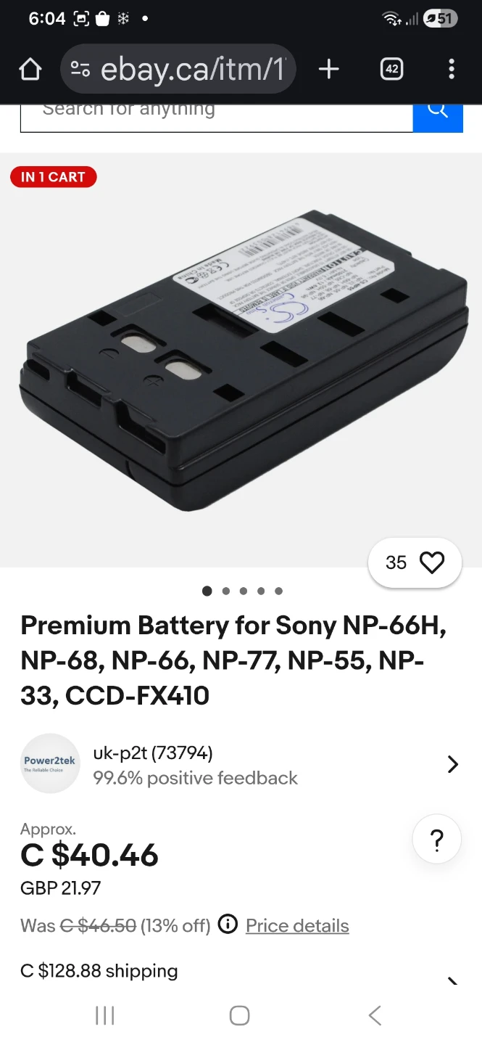Open the help question mark button

(437, 841)
